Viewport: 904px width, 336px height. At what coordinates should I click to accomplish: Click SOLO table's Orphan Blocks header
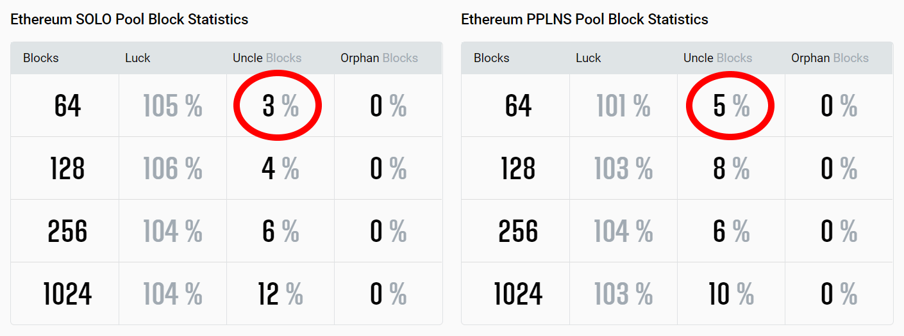(379, 58)
